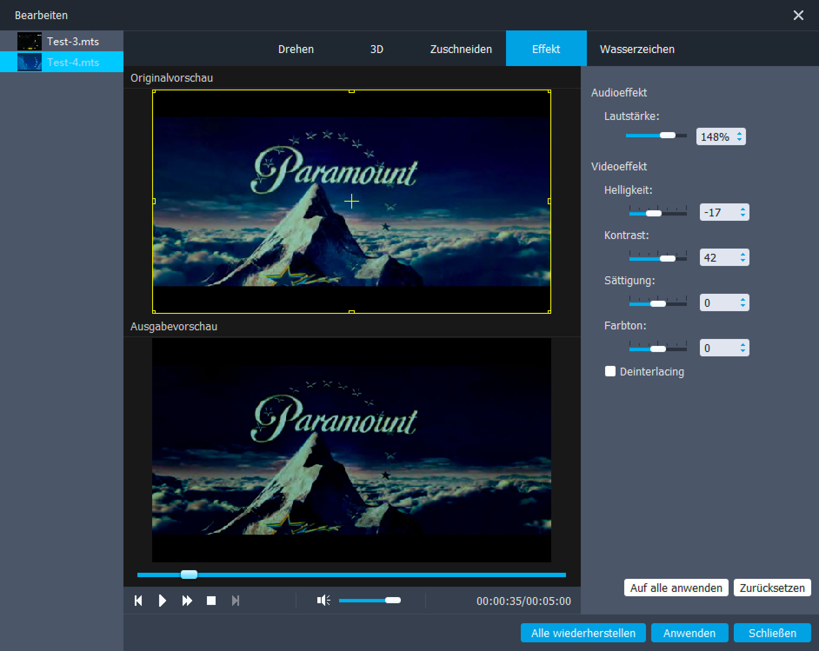
Task: Increase Lautstärke with up stepper arrow
Action: coord(739,133)
